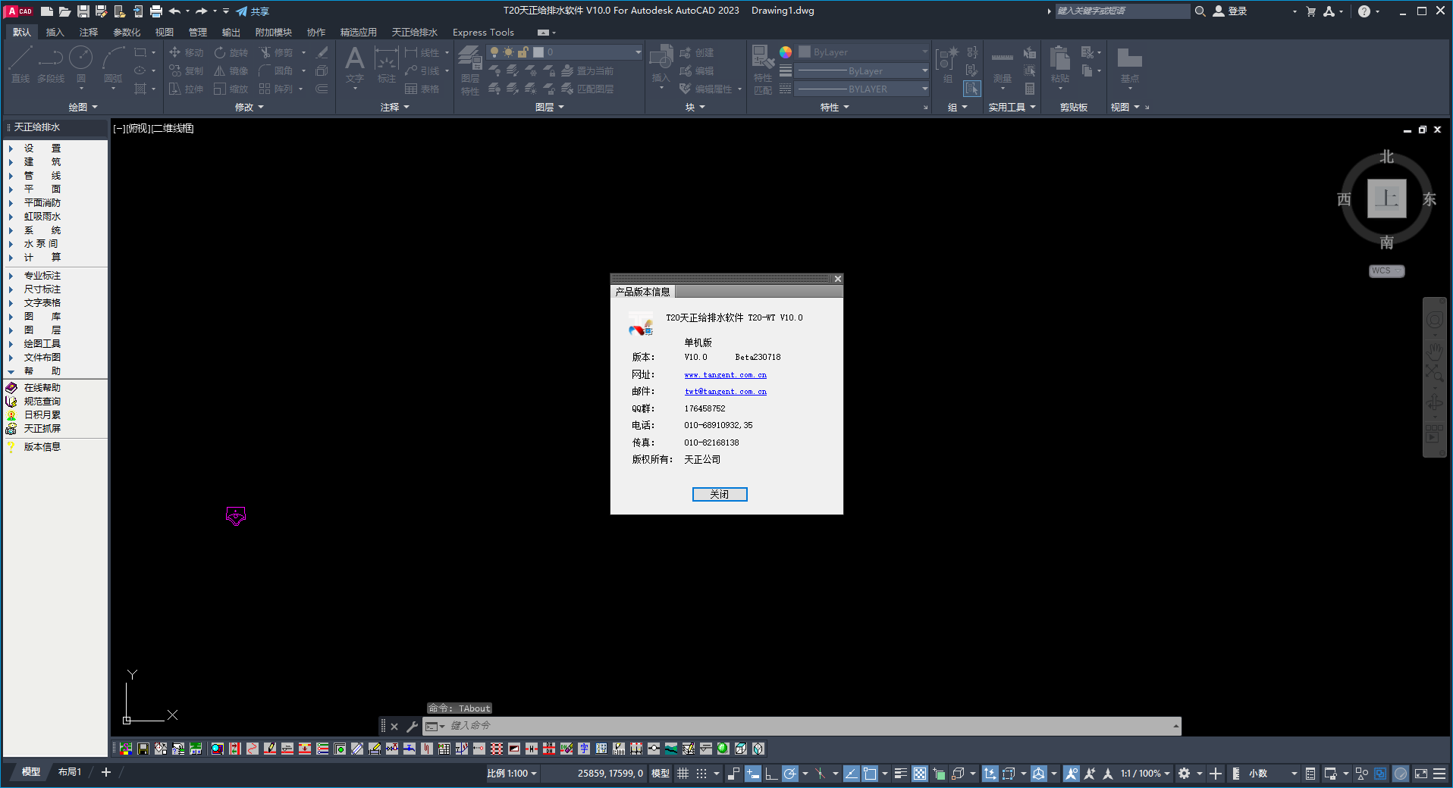
Task: Click the layer 0 color square swatch
Action: tap(538, 52)
